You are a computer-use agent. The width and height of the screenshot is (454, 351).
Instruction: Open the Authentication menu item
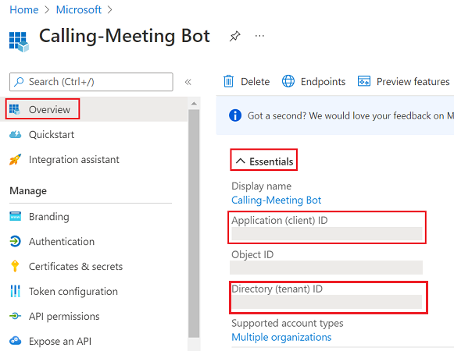tap(62, 242)
